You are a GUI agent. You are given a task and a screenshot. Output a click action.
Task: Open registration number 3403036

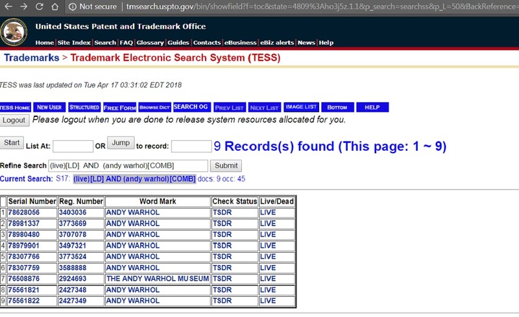pos(73,212)
